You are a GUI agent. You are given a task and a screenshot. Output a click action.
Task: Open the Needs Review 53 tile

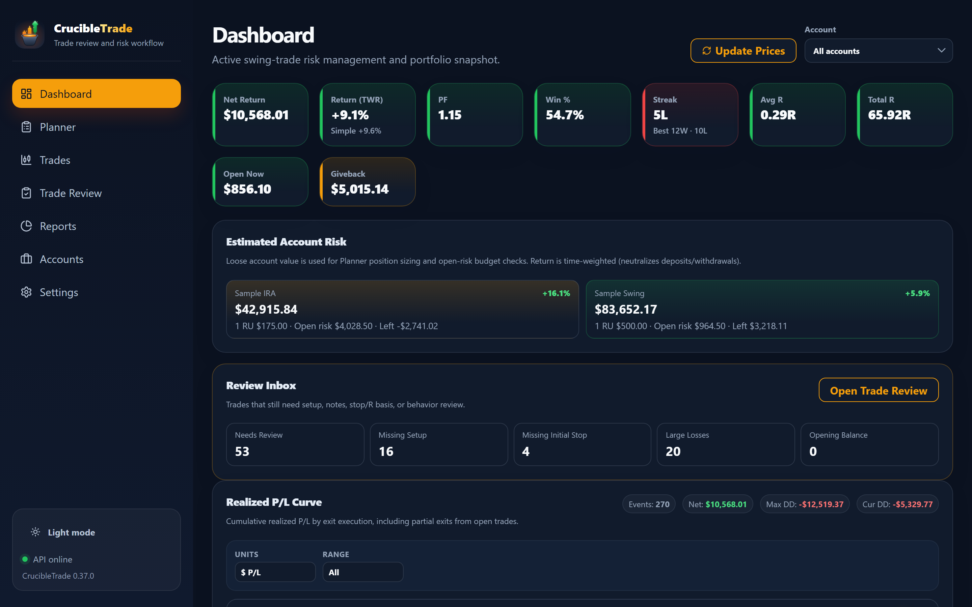[x=295, y=444]
